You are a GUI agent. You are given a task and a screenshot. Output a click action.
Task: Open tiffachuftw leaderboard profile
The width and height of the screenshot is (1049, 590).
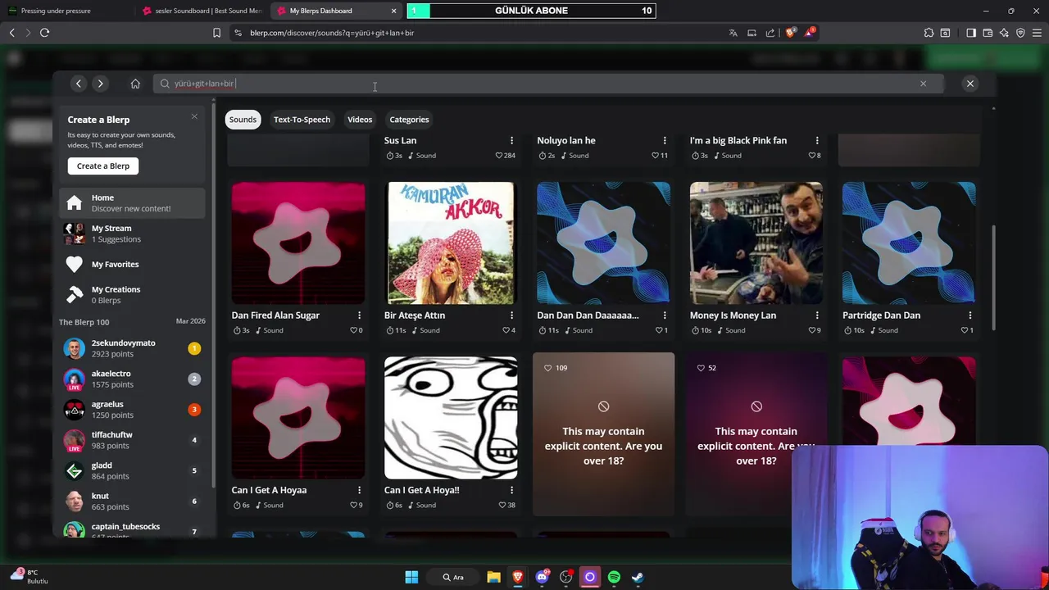coord(133,440)
